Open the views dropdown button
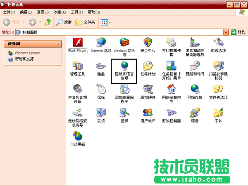248x186 pixels. 105,22
